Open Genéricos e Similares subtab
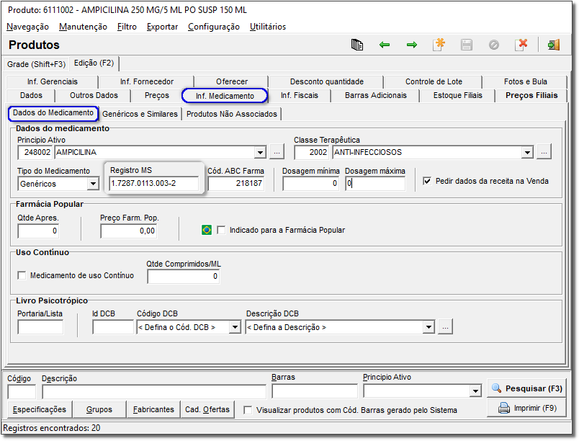 click(140, 114)
